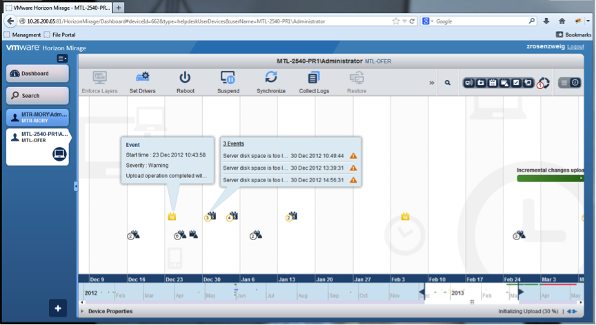Open a new browser tab
Viewport: 596px width, 325px height.
119,8
